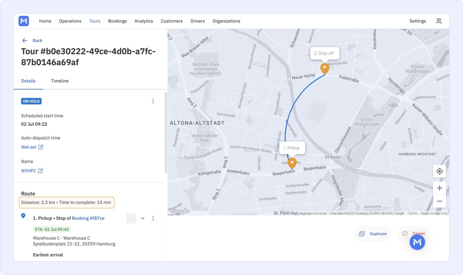Click the Warehouse C stop name
This screenshot has height=275, width=463.
pyautogui.click(x=62, y=238)
